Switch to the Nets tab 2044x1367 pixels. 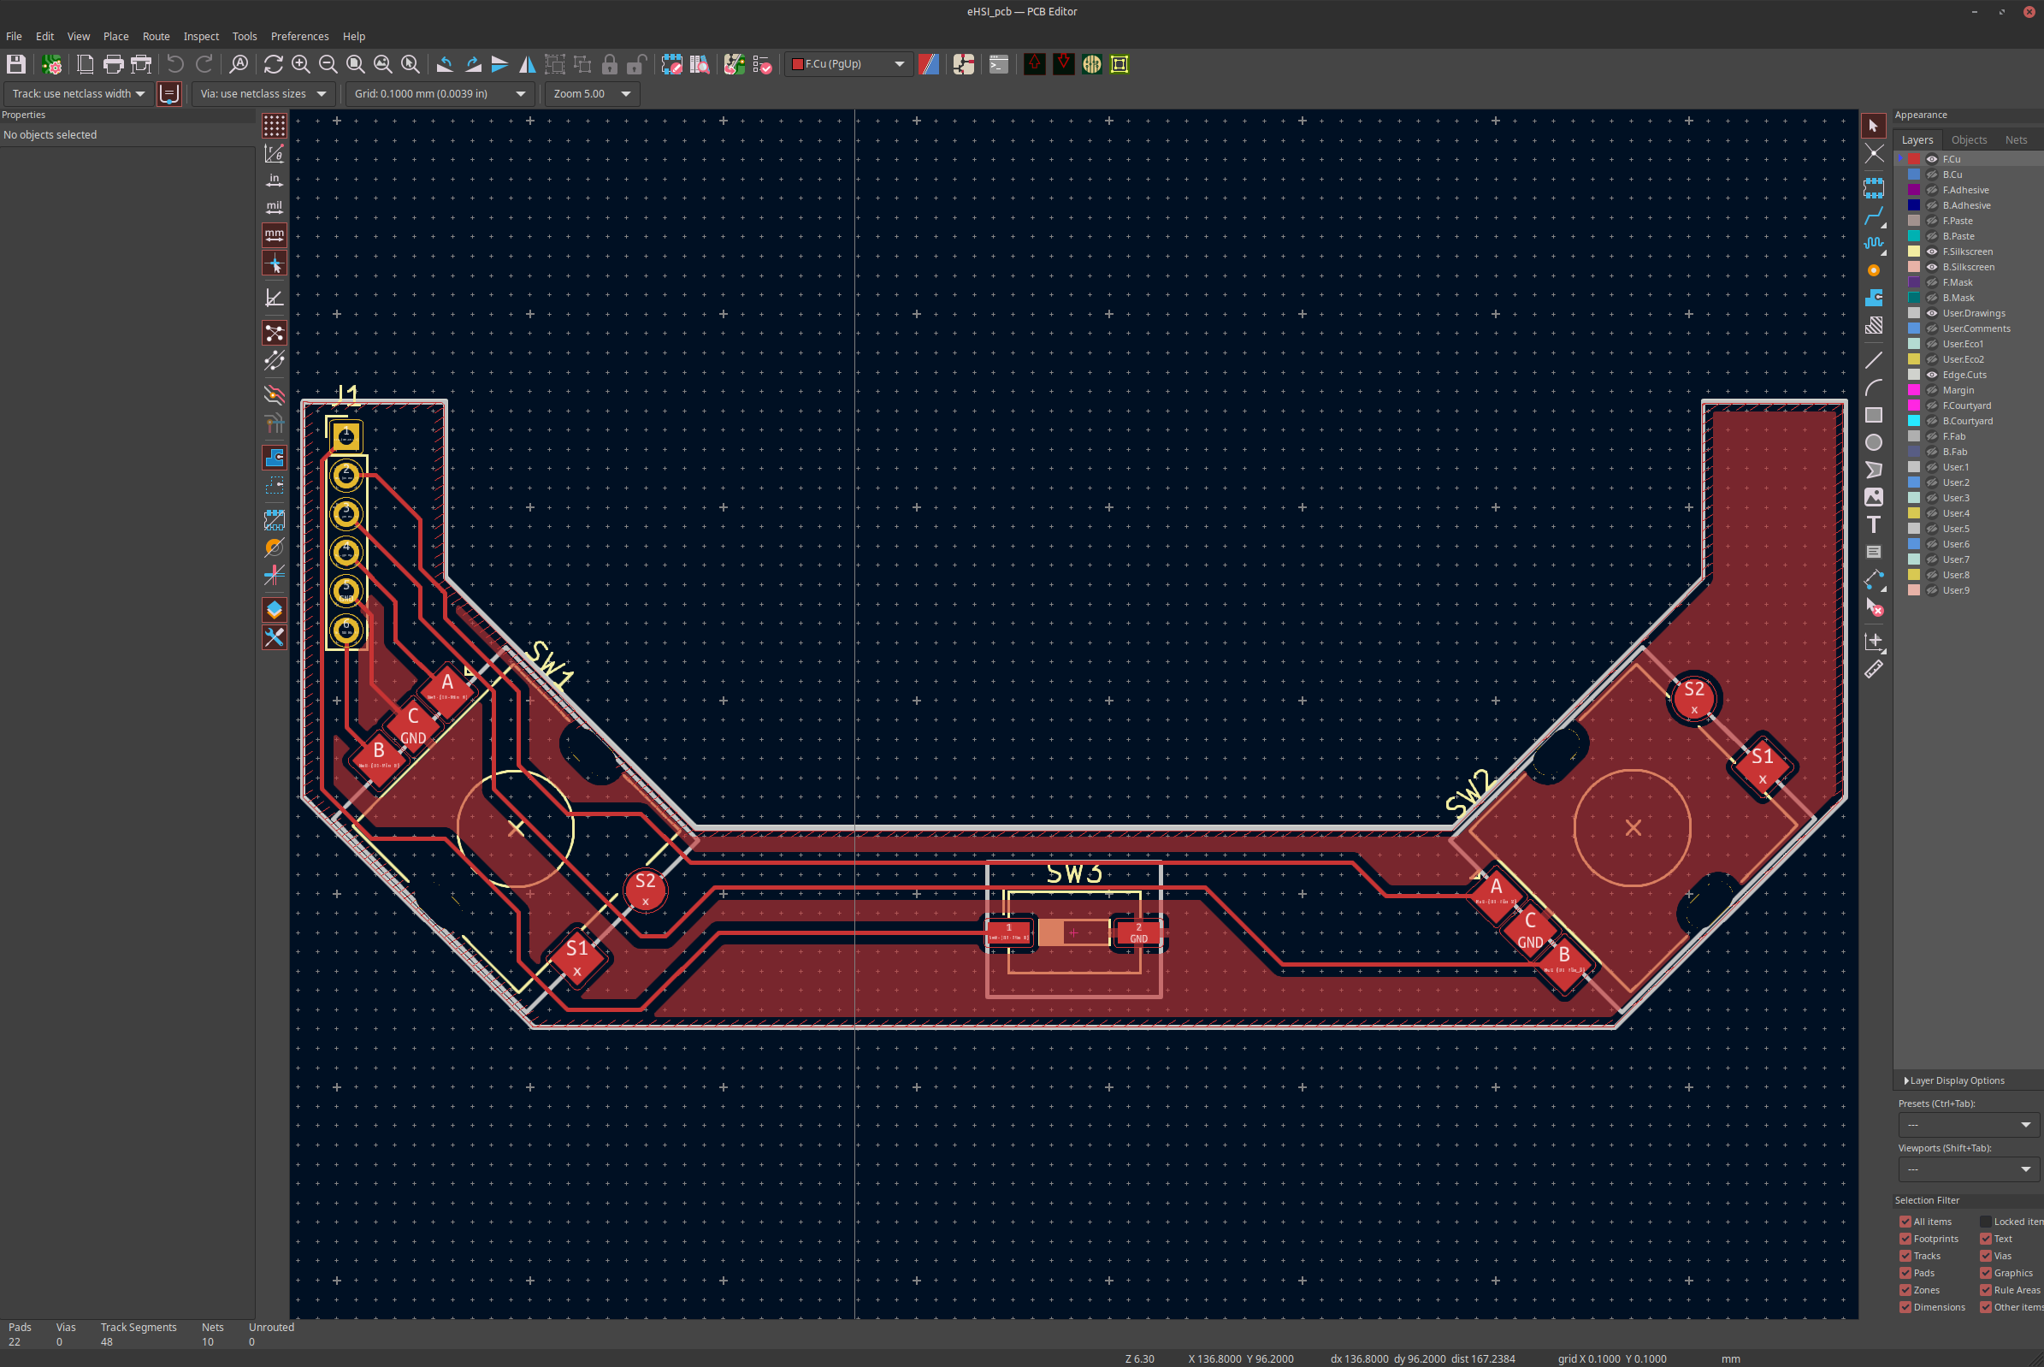coord(2015,139)
